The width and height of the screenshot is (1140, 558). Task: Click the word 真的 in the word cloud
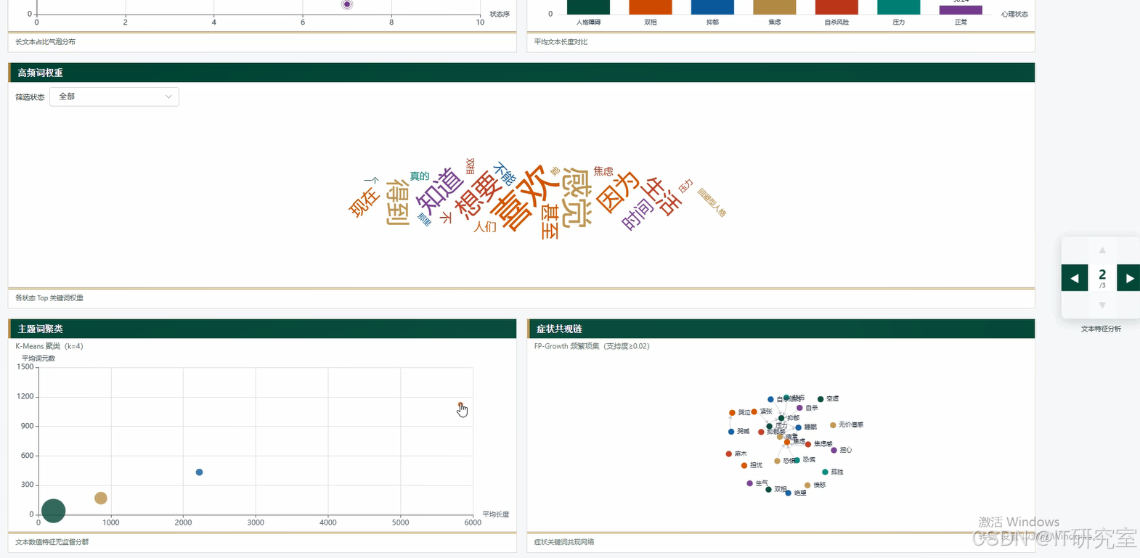(x=420, y=176)
